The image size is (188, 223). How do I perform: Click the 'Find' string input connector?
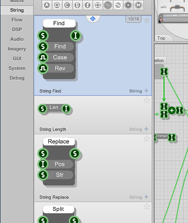click(43, 47)
